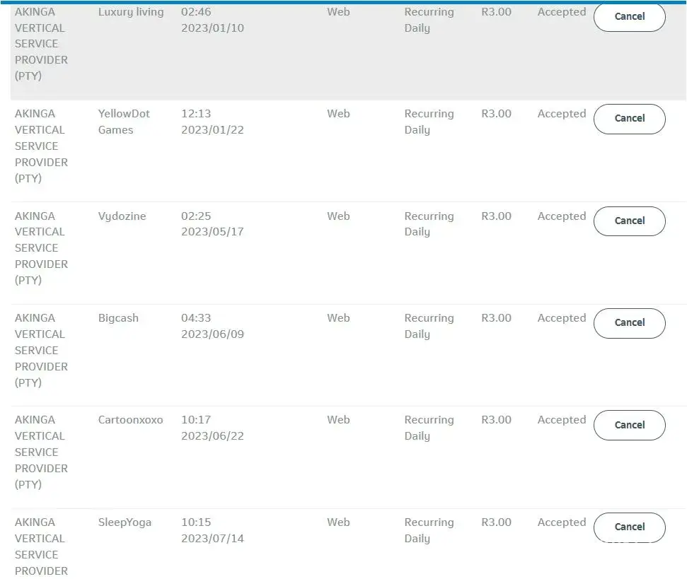Click Recurring Daily in the YellowDot Games row

coord(429,122)
